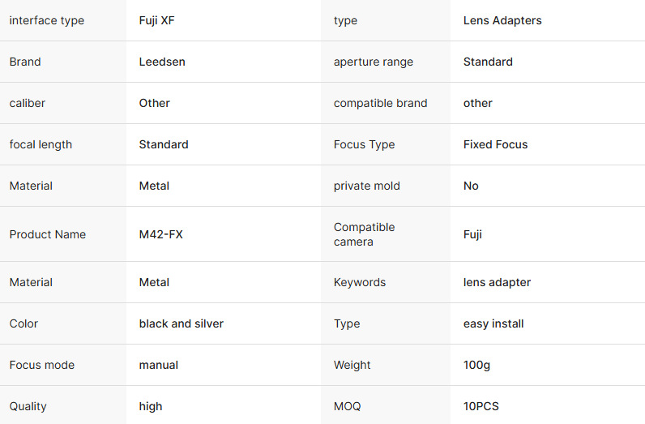Click the 'interface type' label
Viewport: 645px width, 424px height.
pos(46,20)
